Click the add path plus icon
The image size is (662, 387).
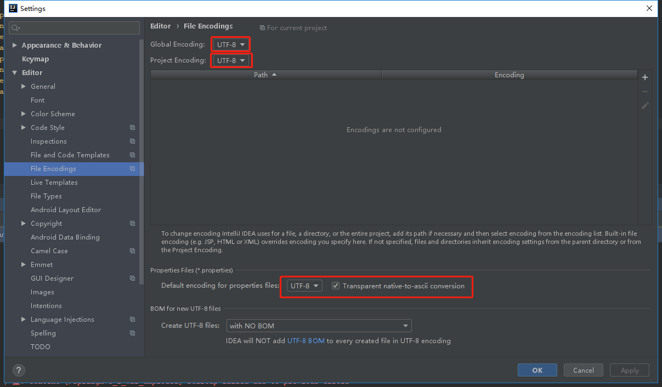coord(645,77)
